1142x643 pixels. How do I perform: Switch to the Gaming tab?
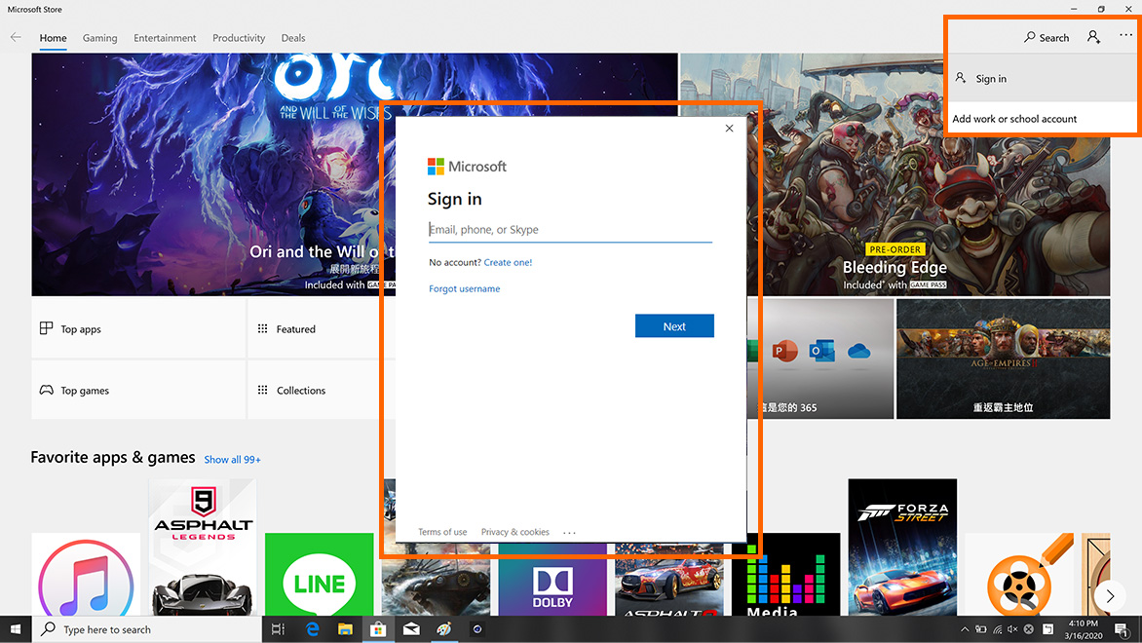[99, 38]
